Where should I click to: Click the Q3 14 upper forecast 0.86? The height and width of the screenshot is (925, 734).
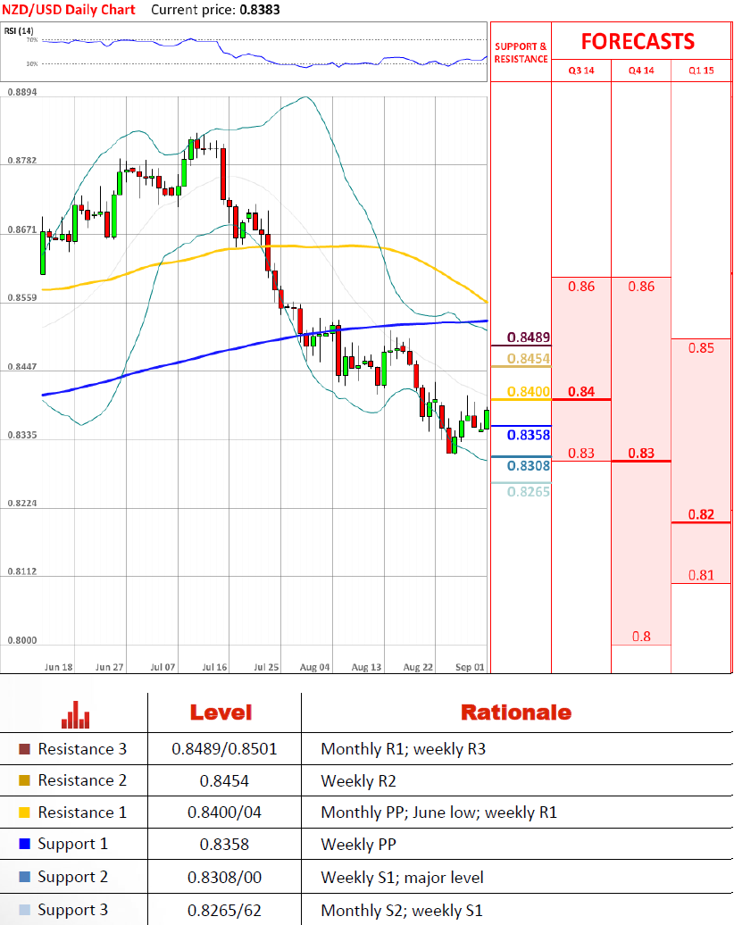click(x=581, y=287)
